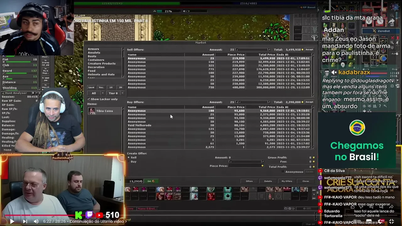Adjust the sell offers amount slider
This screenshot has width=402, height=226.
tap(253, 50)
